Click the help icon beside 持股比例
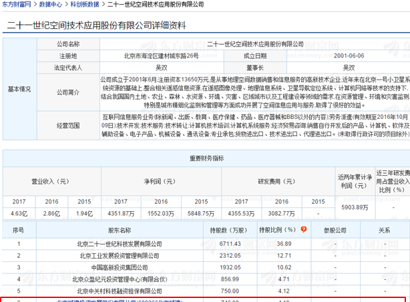Image resolution: width=410 pixels, height=302 pixels. 304,230
